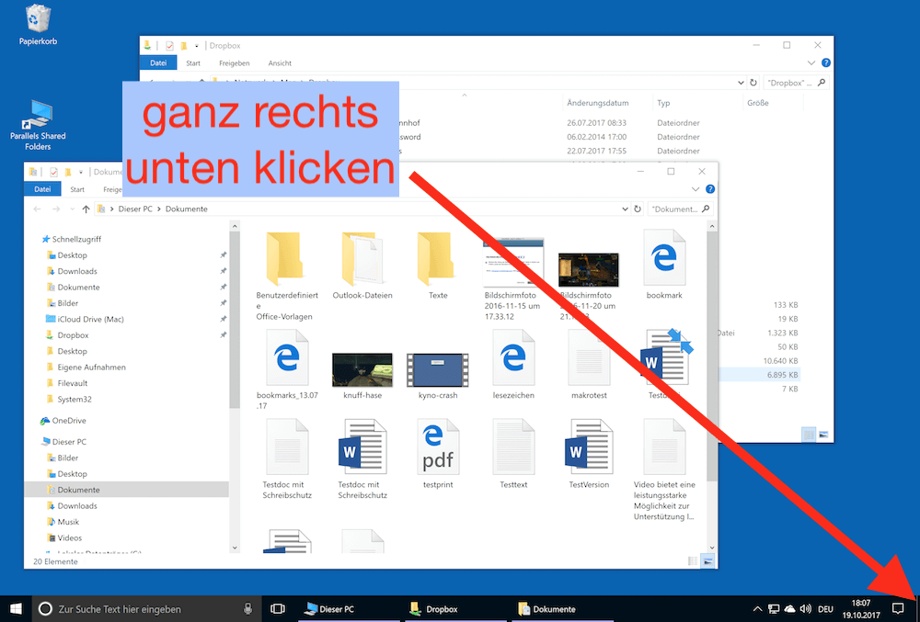Open address bar history dropdown in Dokumente window
The height and width of the screenshot is (622, 920).
tap(623, 209)
